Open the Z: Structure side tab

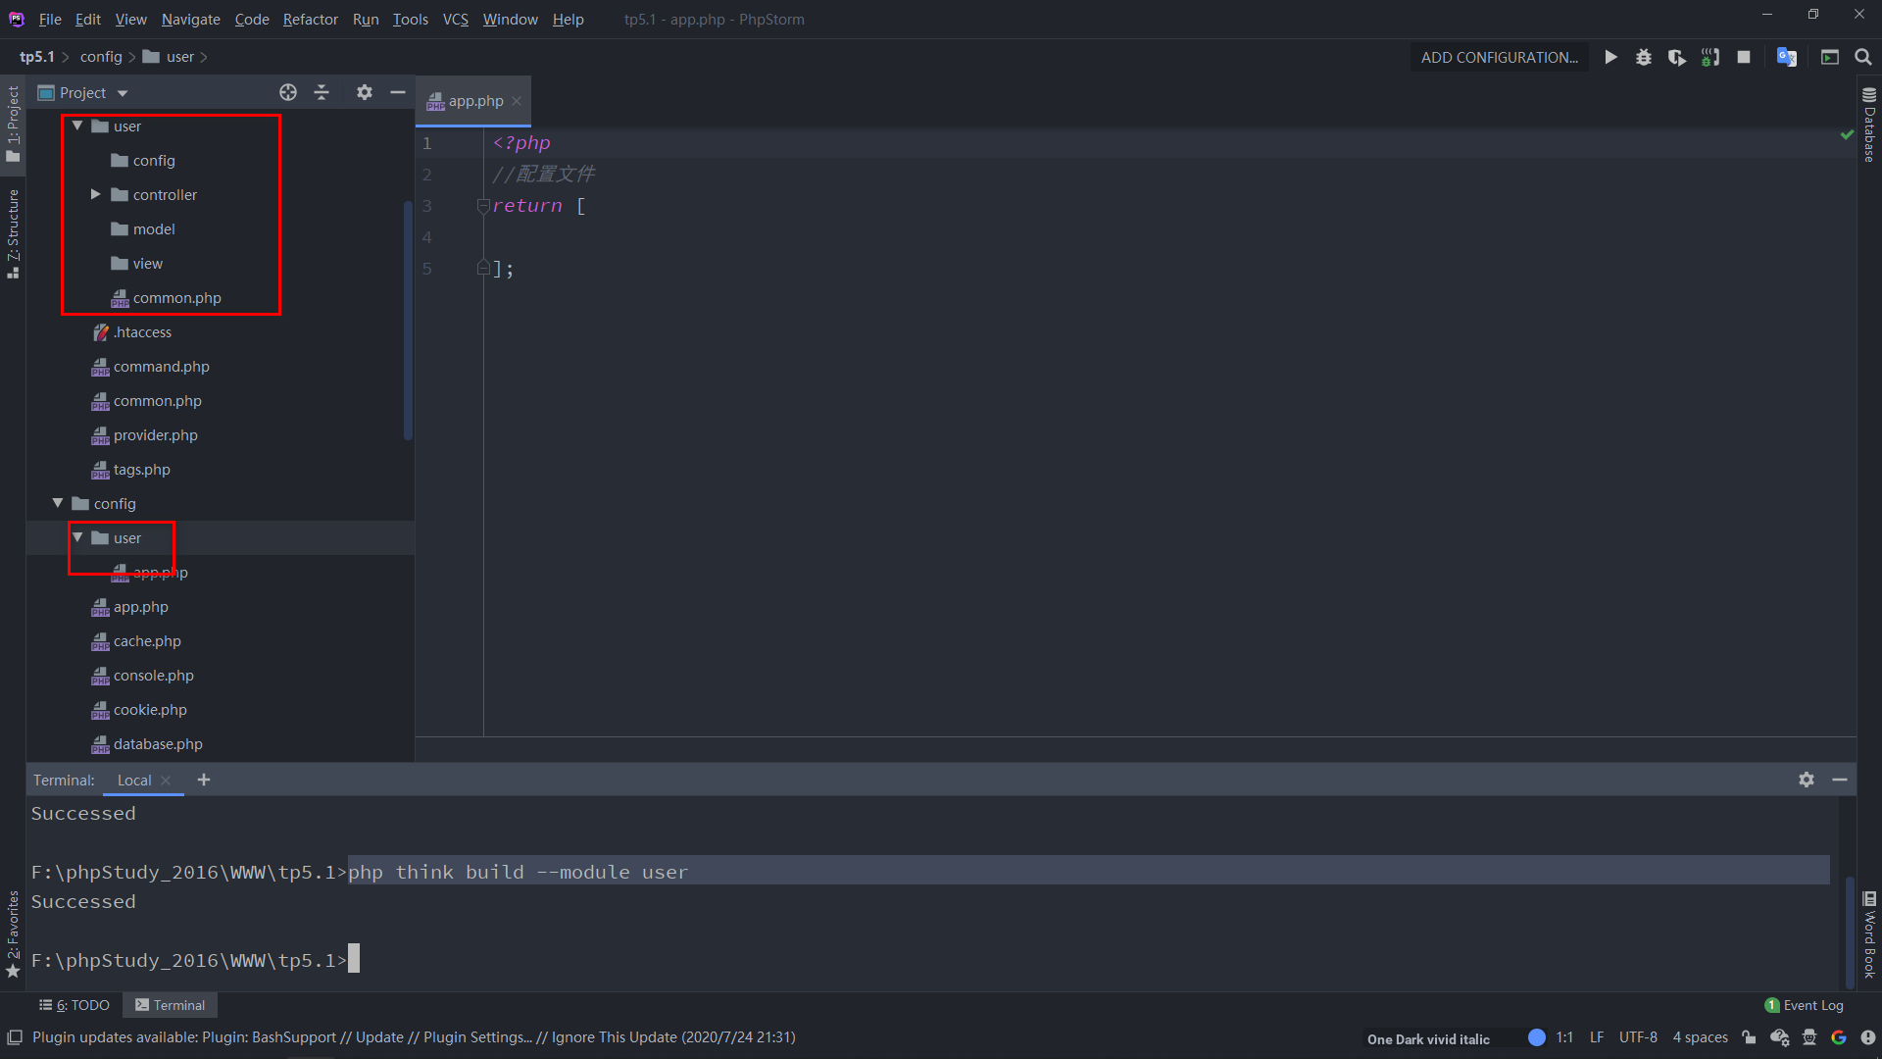(13, 233)
